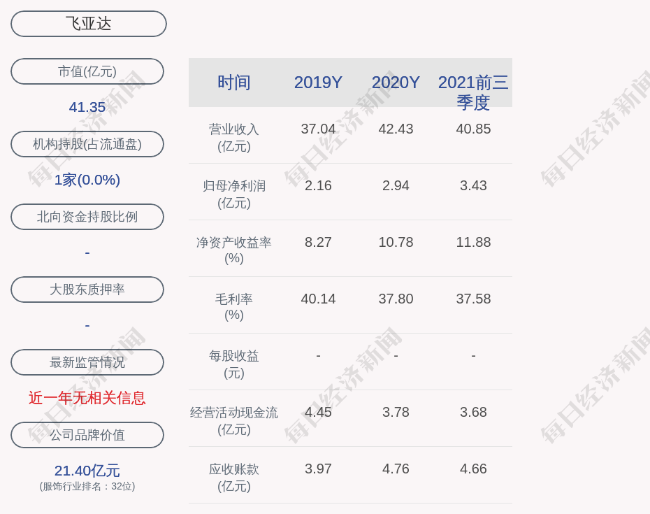The image size is (650, 514).
Task: Click the 服饰行业排名：32位 note
Action: click(x=87, y=486)
